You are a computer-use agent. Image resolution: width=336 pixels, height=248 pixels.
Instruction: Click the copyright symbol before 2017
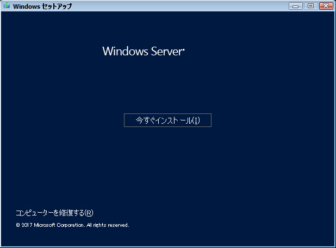click(x=18, y=225)
